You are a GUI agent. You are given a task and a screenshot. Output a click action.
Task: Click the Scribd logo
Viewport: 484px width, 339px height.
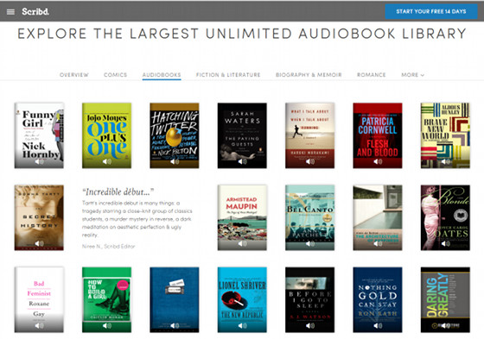tap(35, 11)
